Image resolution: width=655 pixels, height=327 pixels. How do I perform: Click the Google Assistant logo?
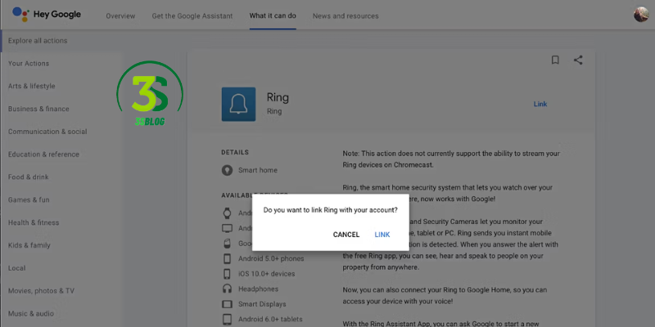click(x=20, y=15)
